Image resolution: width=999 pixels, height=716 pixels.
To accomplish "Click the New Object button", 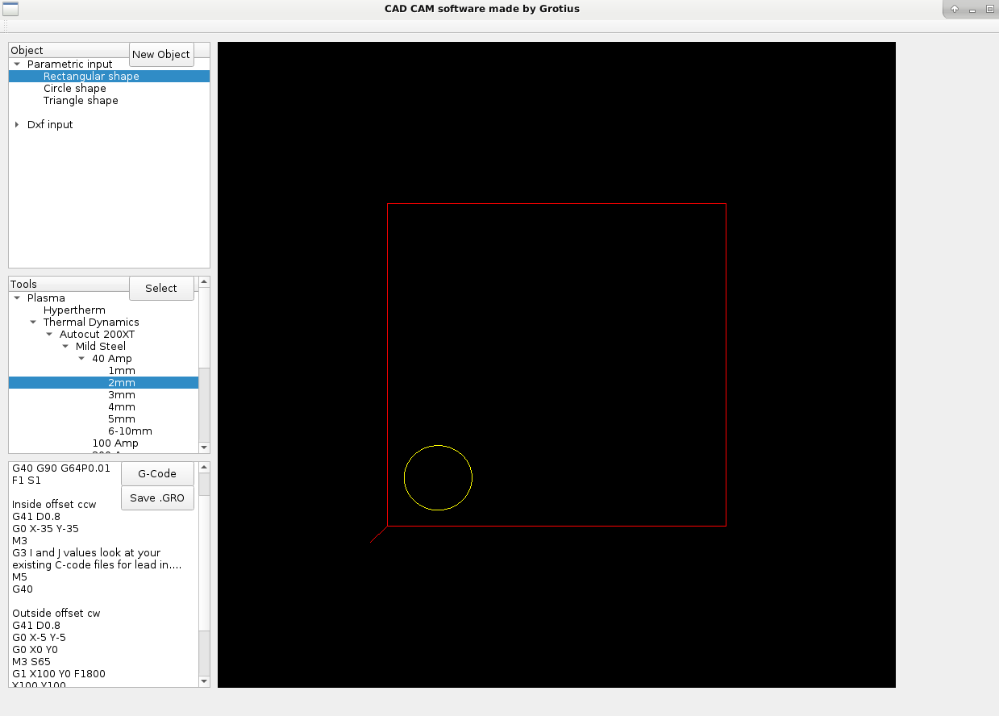I will point(161,54).
